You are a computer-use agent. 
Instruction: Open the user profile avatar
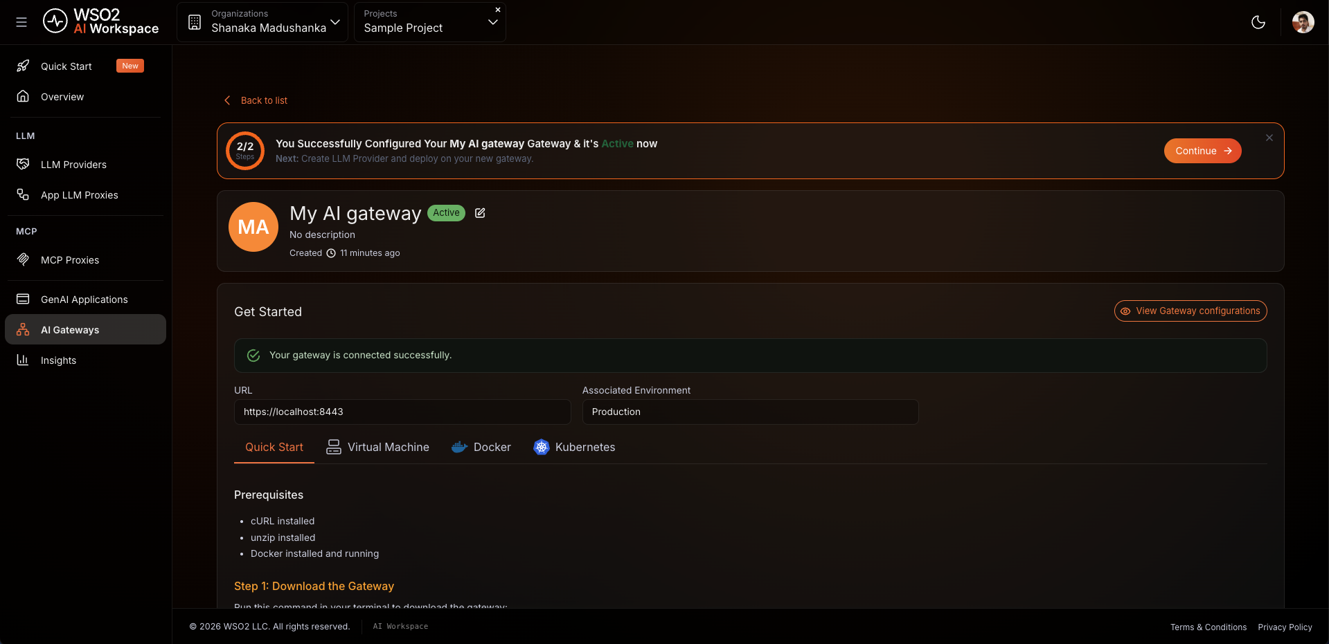(1303, 22)
